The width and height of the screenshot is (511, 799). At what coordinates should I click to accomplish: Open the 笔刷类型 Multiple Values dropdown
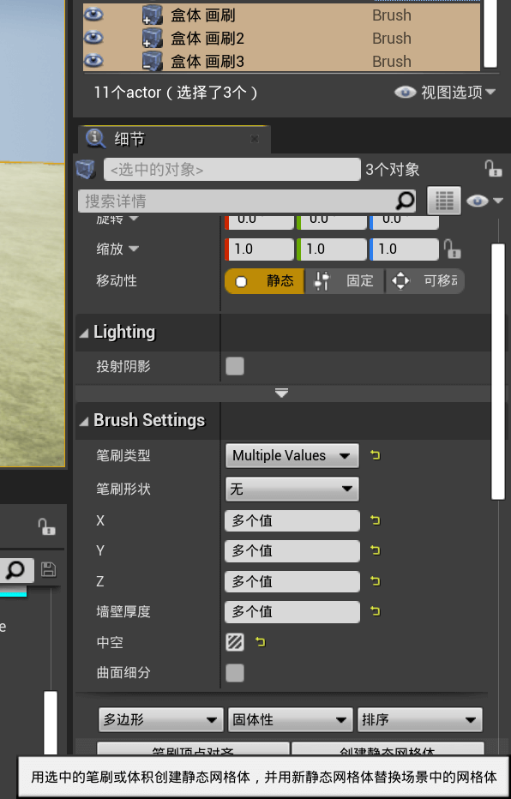pyautogui.click(x=292, y=455)
